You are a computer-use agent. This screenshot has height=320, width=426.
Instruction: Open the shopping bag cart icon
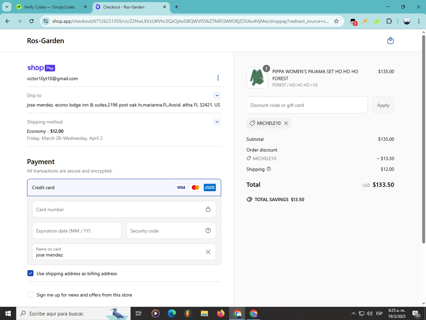click(390, 41)
